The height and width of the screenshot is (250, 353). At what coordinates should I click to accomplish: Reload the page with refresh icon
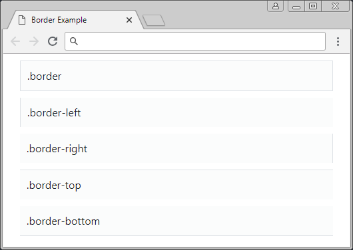[53, 41]
